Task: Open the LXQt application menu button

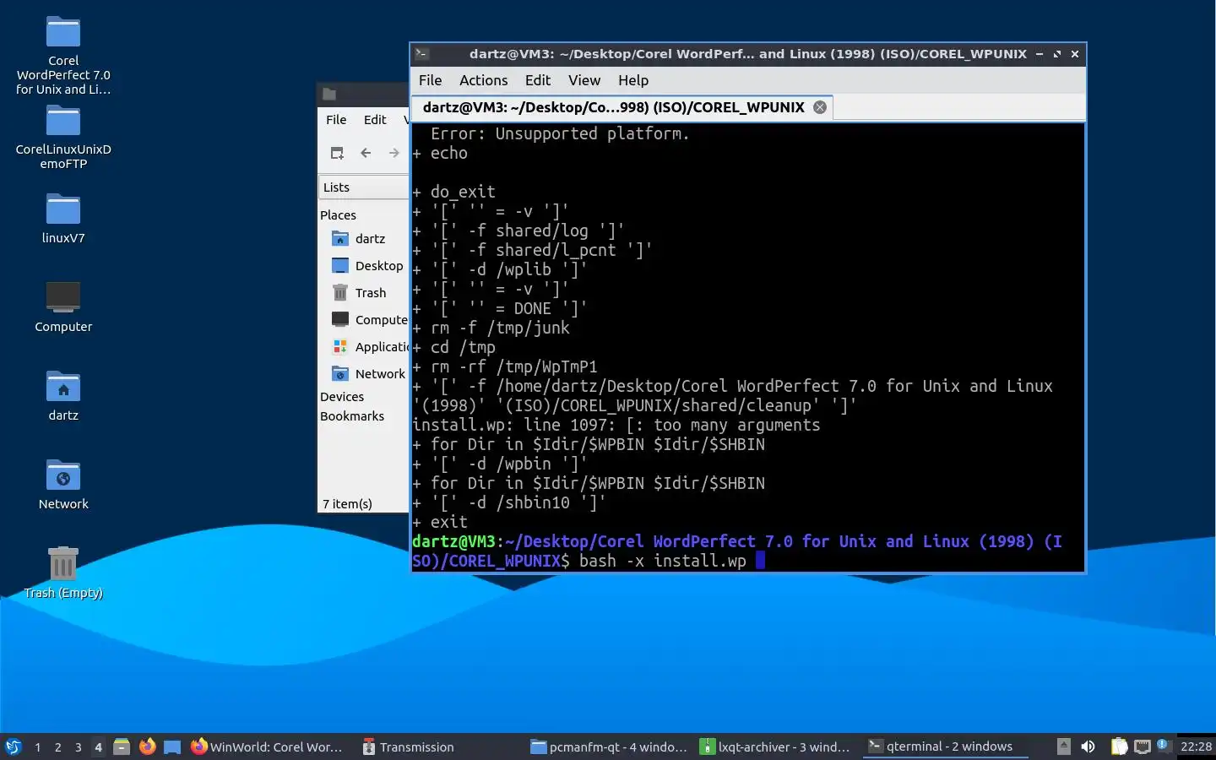Action: click(x=13, y=746)
